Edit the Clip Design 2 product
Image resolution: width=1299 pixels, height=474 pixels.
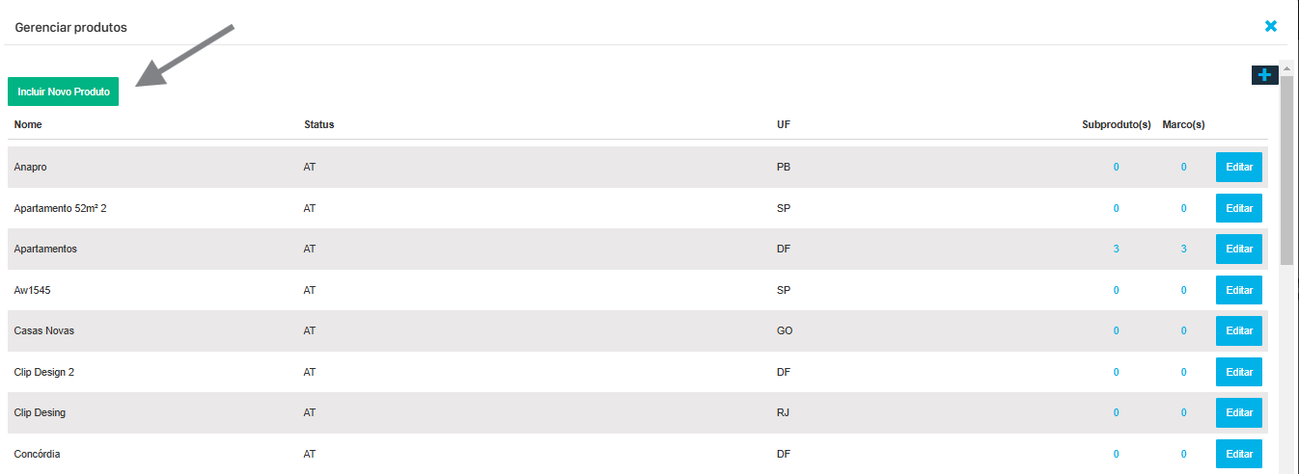click(x=1238, y=372)
